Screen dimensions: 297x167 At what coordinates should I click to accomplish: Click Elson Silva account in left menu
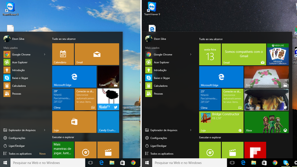tap(14, 39)
